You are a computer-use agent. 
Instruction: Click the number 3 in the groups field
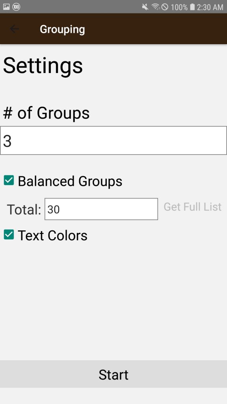[x=7, y=140]
